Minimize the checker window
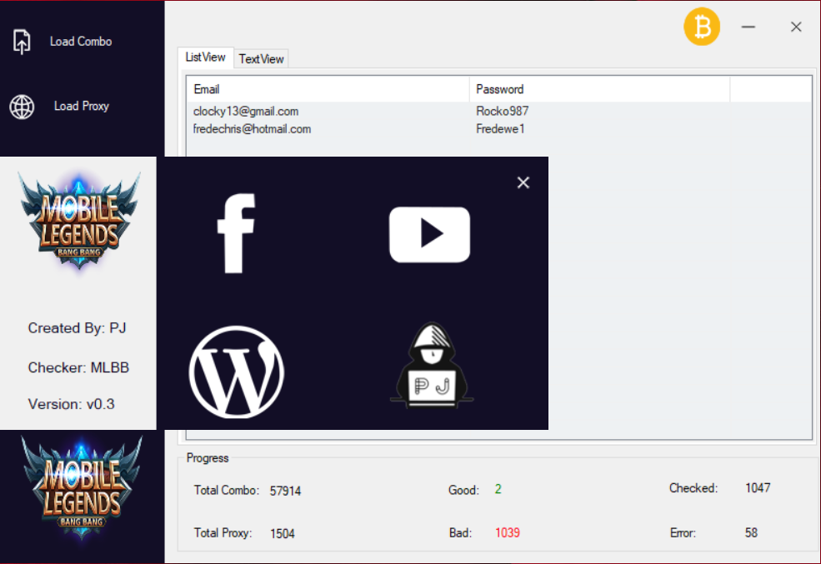821x564 pixels. 748,27
